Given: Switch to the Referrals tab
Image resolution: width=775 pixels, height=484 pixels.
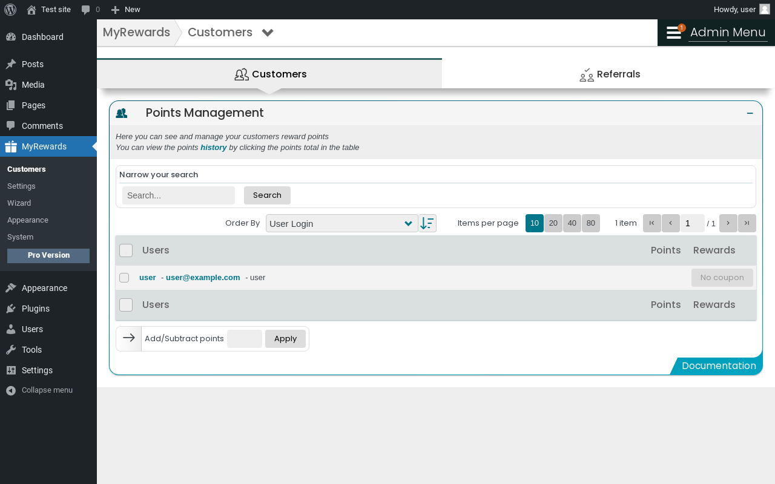Looking at the screenshot, I should coord(608,74).
